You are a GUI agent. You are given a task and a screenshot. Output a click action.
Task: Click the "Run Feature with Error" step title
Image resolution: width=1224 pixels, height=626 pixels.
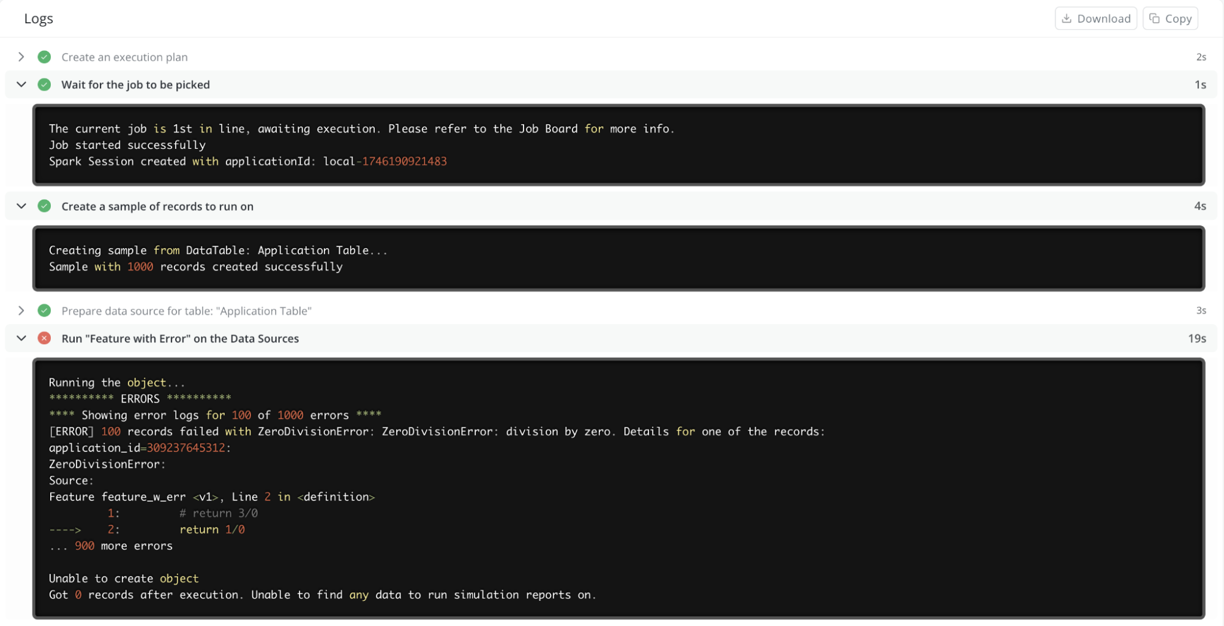[x=180, y=338]
